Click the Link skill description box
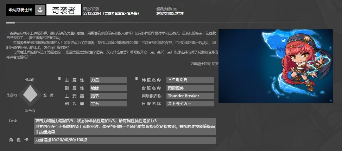This screenshot has height=151, width=342. click(x=125, y=126)
